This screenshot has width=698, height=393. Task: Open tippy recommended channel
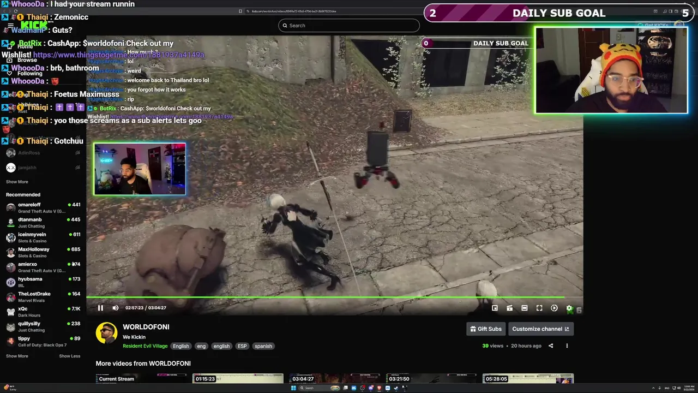tap(43, 341)
